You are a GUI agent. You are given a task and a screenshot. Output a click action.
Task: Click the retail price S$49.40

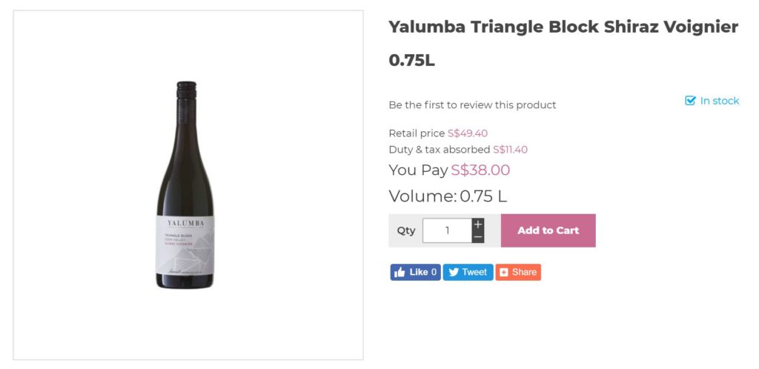pos(468,133)
